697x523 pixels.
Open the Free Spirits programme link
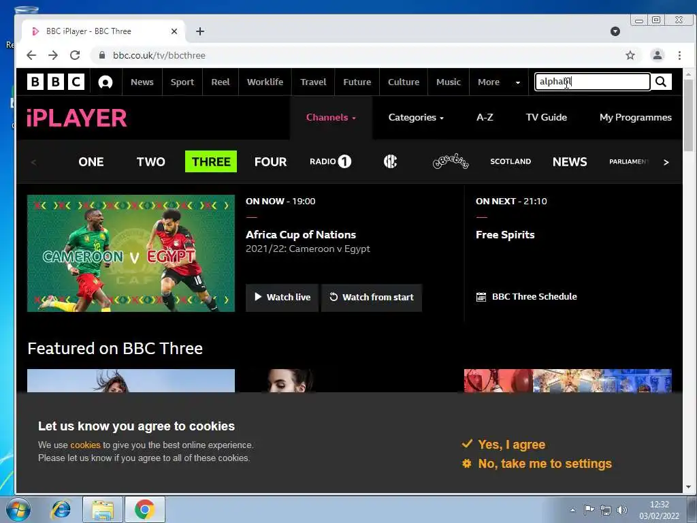click(505, 235)
